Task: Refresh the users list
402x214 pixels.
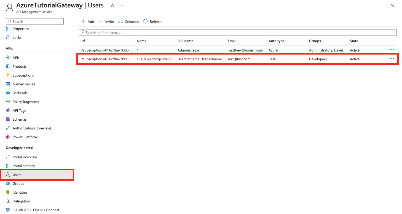Action: [x=152, y=21]
